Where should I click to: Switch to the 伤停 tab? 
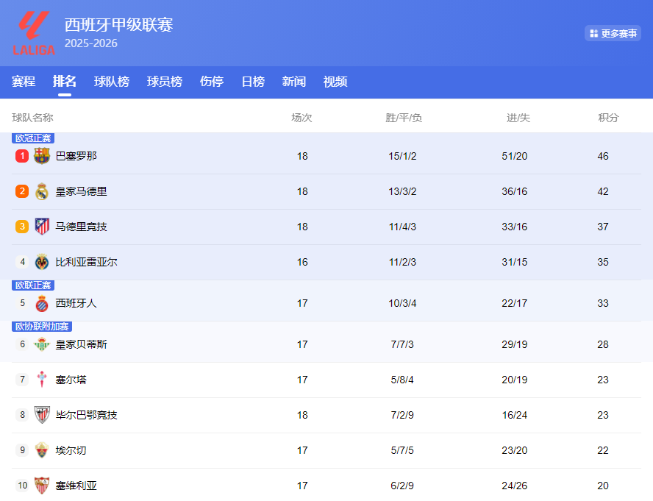[x=212, y=81]
